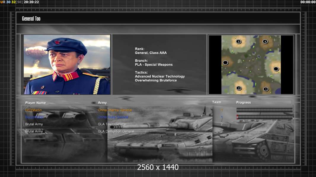Click the China Nuke player's progress bar

pos(264,117)
